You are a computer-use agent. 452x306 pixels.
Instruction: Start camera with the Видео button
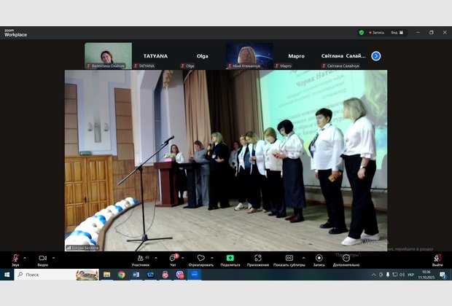[x=43, y=260]
